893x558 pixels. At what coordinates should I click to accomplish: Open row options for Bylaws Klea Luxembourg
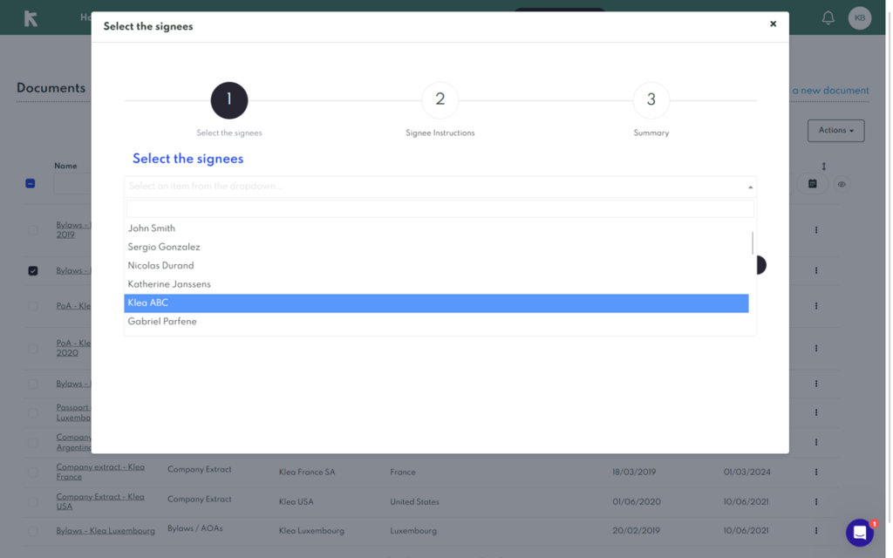tap(816, 531)
